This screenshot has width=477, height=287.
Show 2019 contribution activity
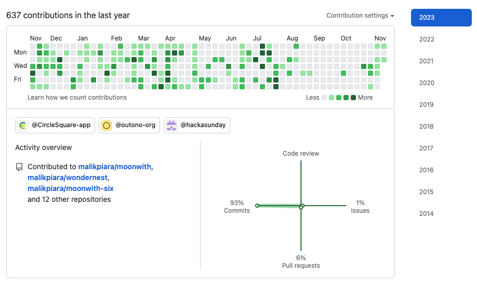tap(427, 105)
